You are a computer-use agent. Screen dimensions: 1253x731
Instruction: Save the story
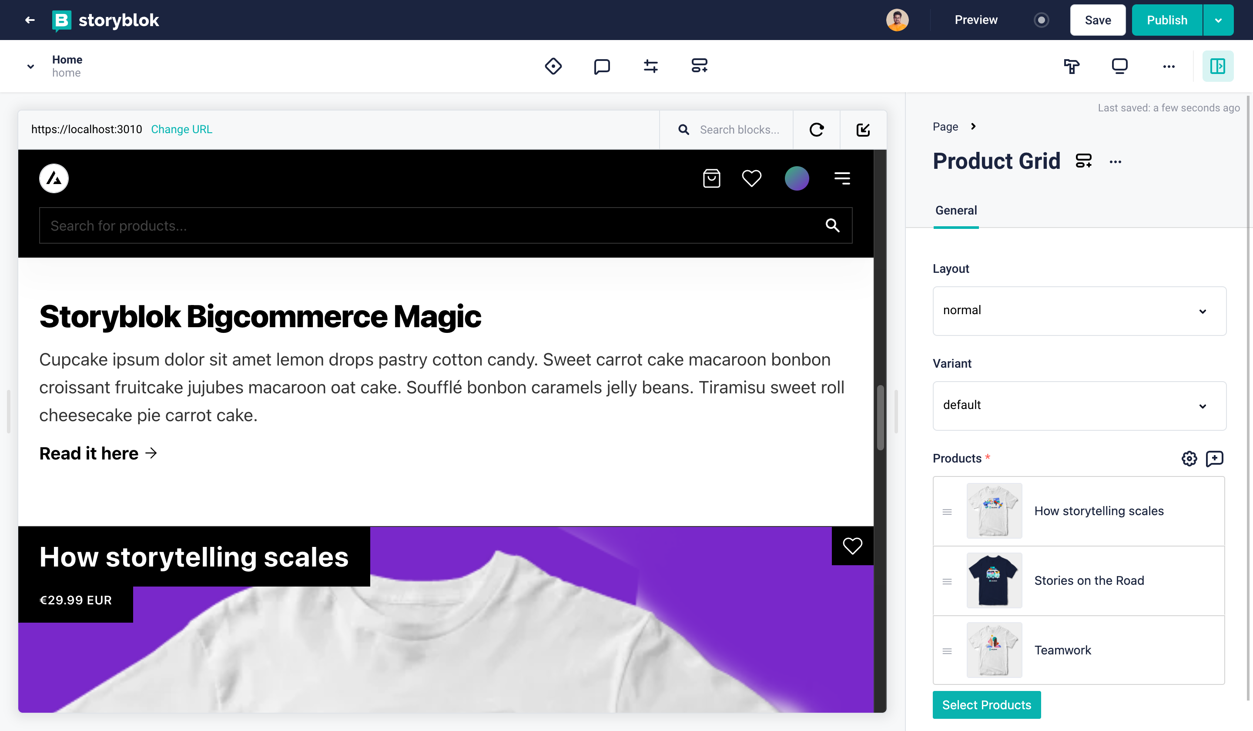coord(1097,20)
